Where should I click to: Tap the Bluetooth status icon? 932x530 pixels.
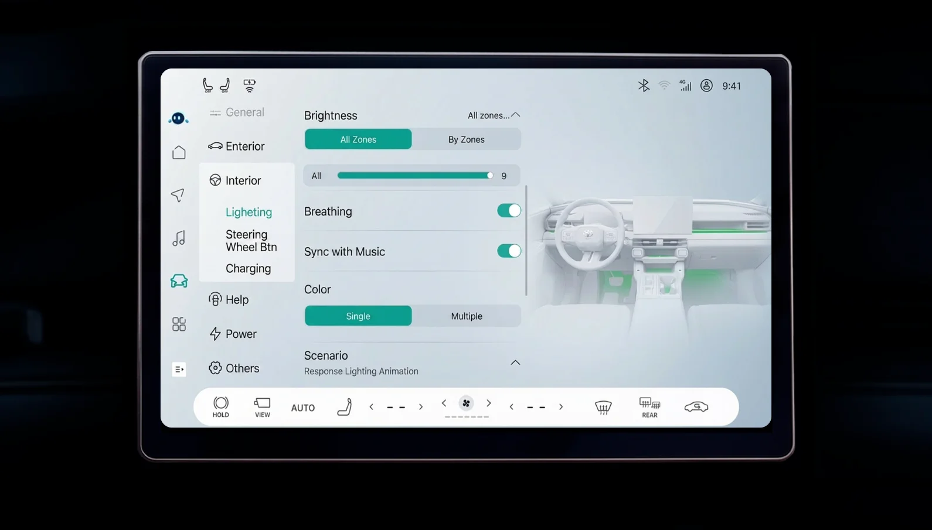(644, 86)
